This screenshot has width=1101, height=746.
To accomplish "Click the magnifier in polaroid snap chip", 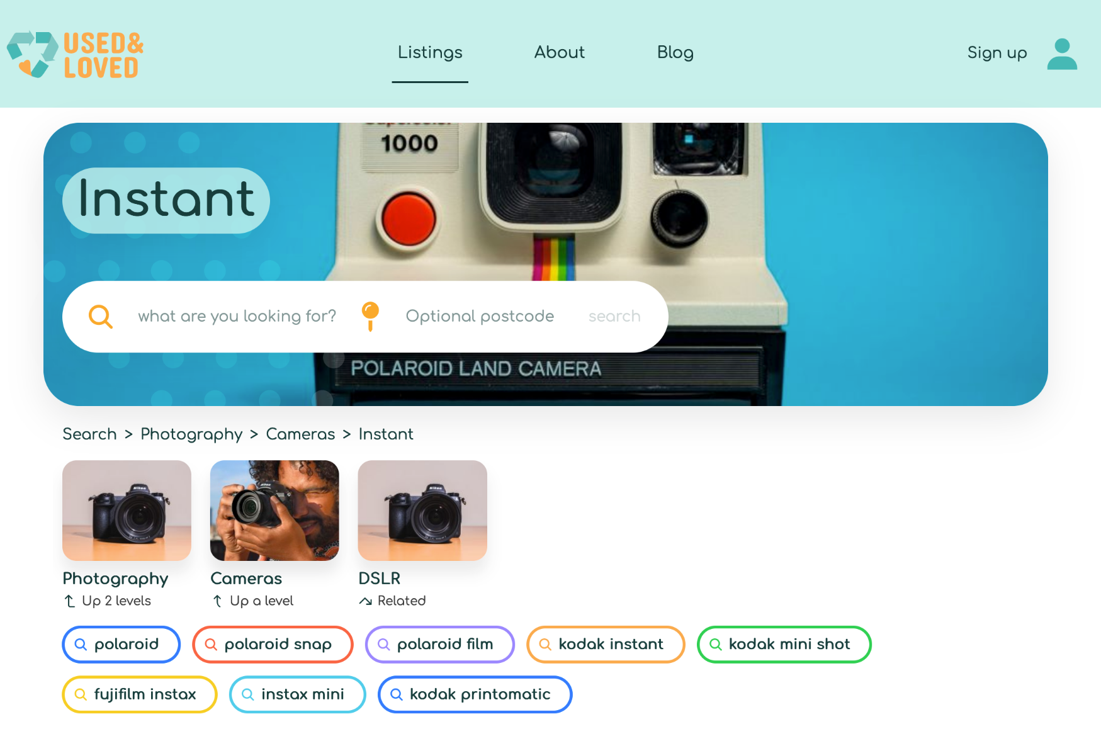I will click(x=211, y=645).
